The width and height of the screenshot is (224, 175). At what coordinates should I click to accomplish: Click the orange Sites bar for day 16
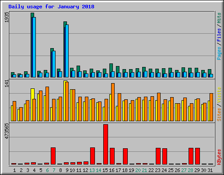tap(113, 102)
